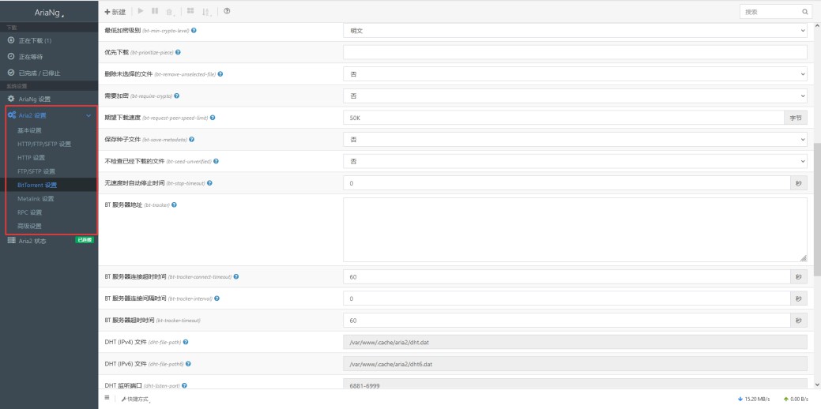Click the start (play) icon in toolbar
Image resolution: width=821 pixels, height=409 pixels.
(141, 11)
